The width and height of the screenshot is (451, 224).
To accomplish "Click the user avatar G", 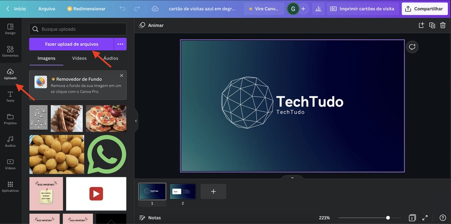I will click(293, 9).
